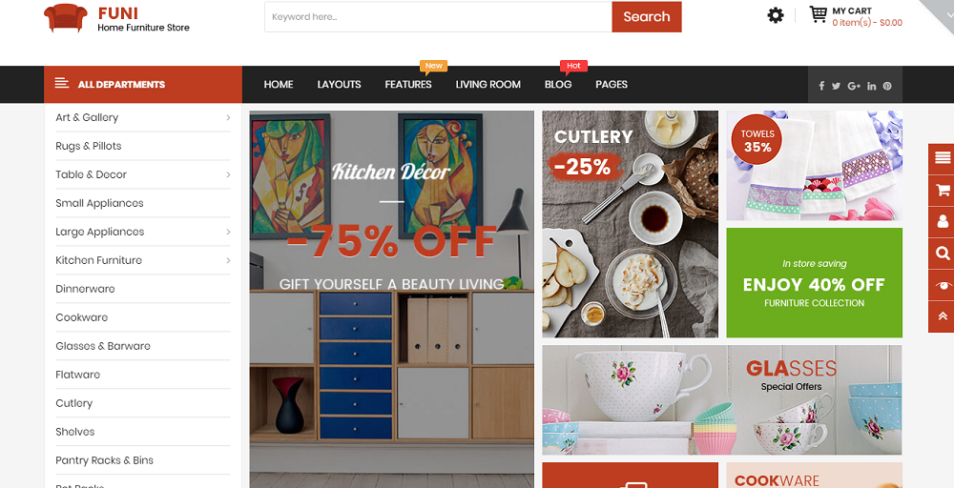Open the side panel menu list icon

click(943, 158)
